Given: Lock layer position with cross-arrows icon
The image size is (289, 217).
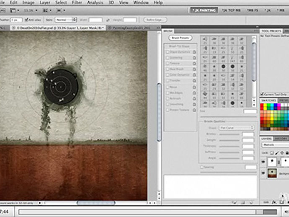Looking at the screenshot, I should click(282, 153).
